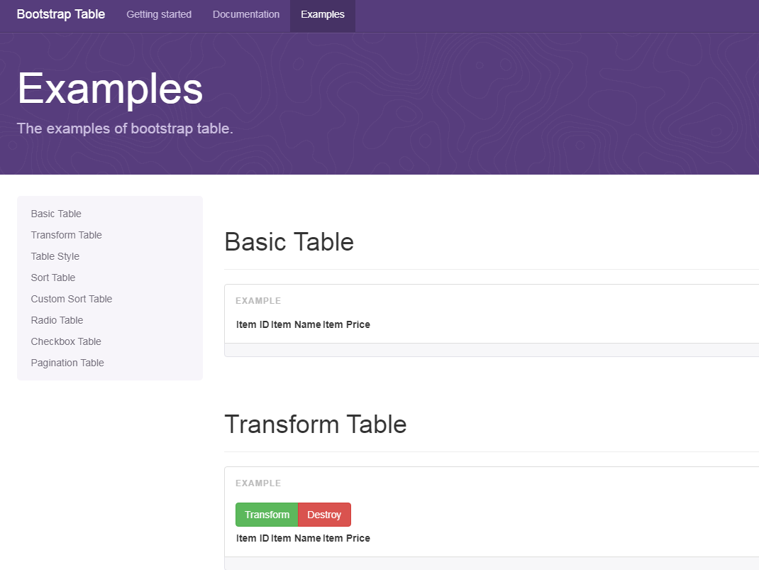
Task: Open the Radio Table example
Action: click(57, 320)
